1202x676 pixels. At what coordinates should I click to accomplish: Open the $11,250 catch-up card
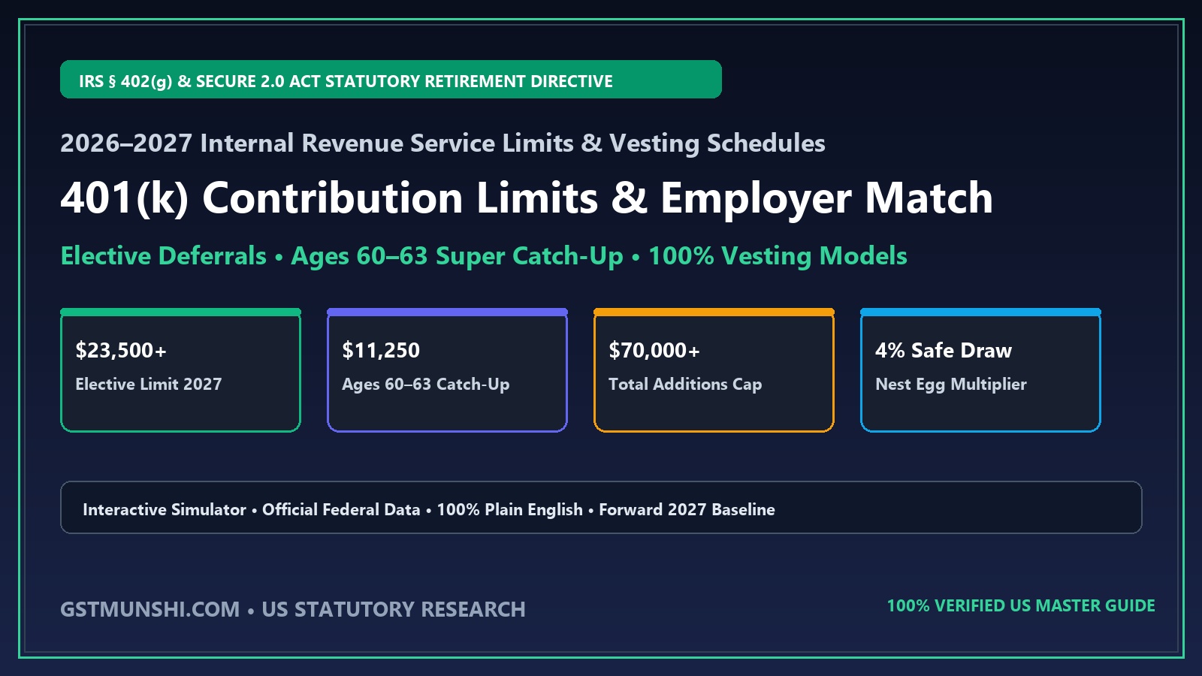[447, 370]
